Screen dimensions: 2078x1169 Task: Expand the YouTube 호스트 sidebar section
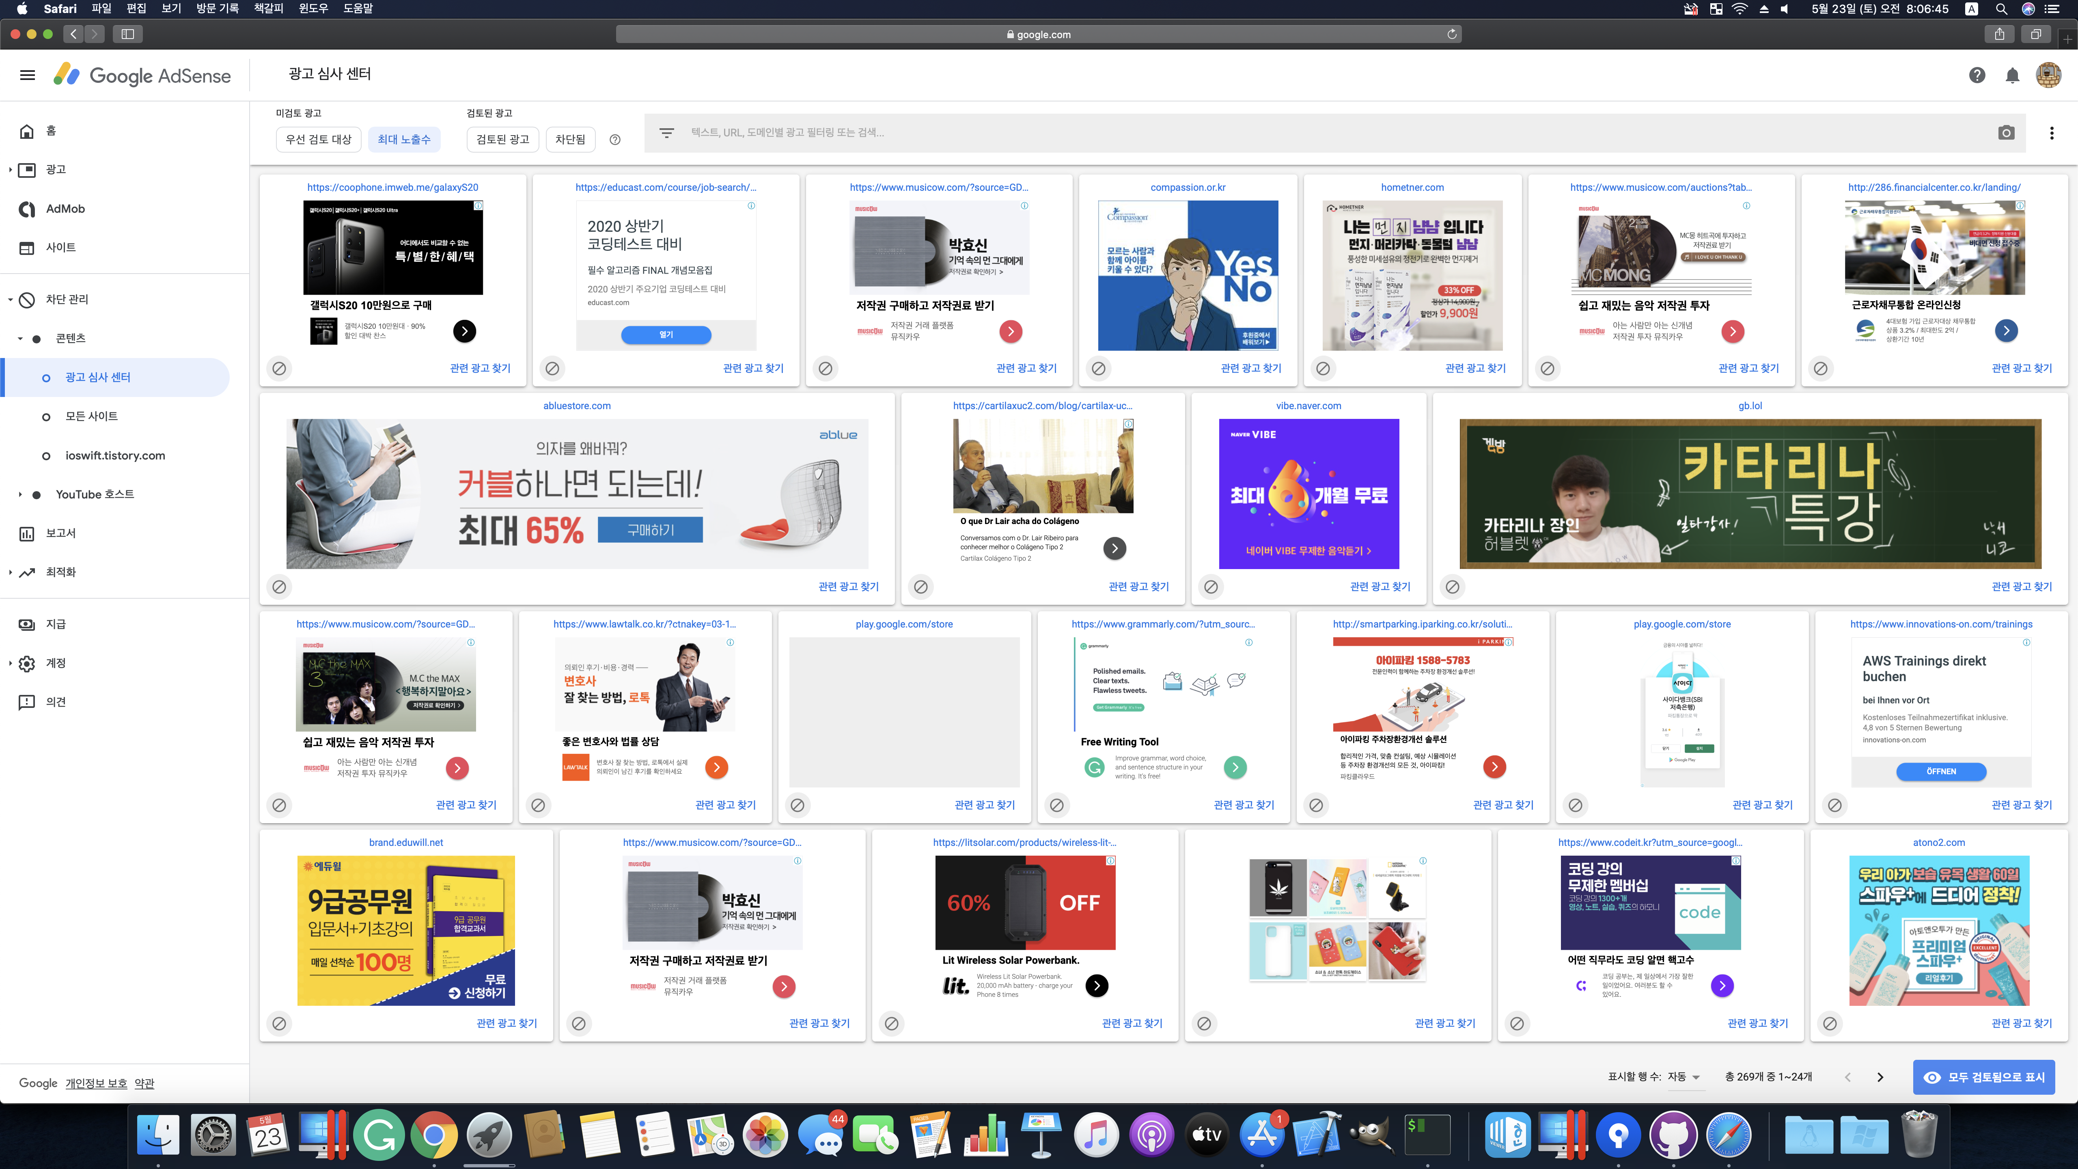click(95, 494)
